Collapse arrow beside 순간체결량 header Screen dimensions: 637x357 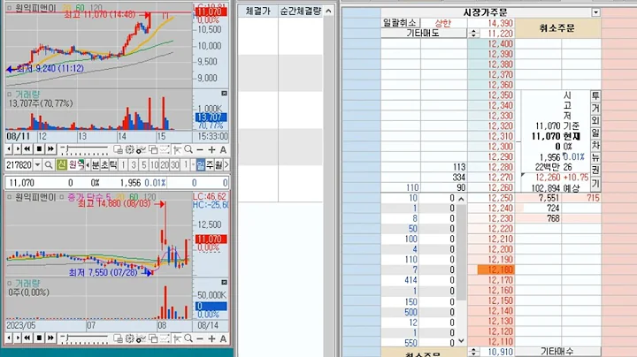(x=328, y=11)
